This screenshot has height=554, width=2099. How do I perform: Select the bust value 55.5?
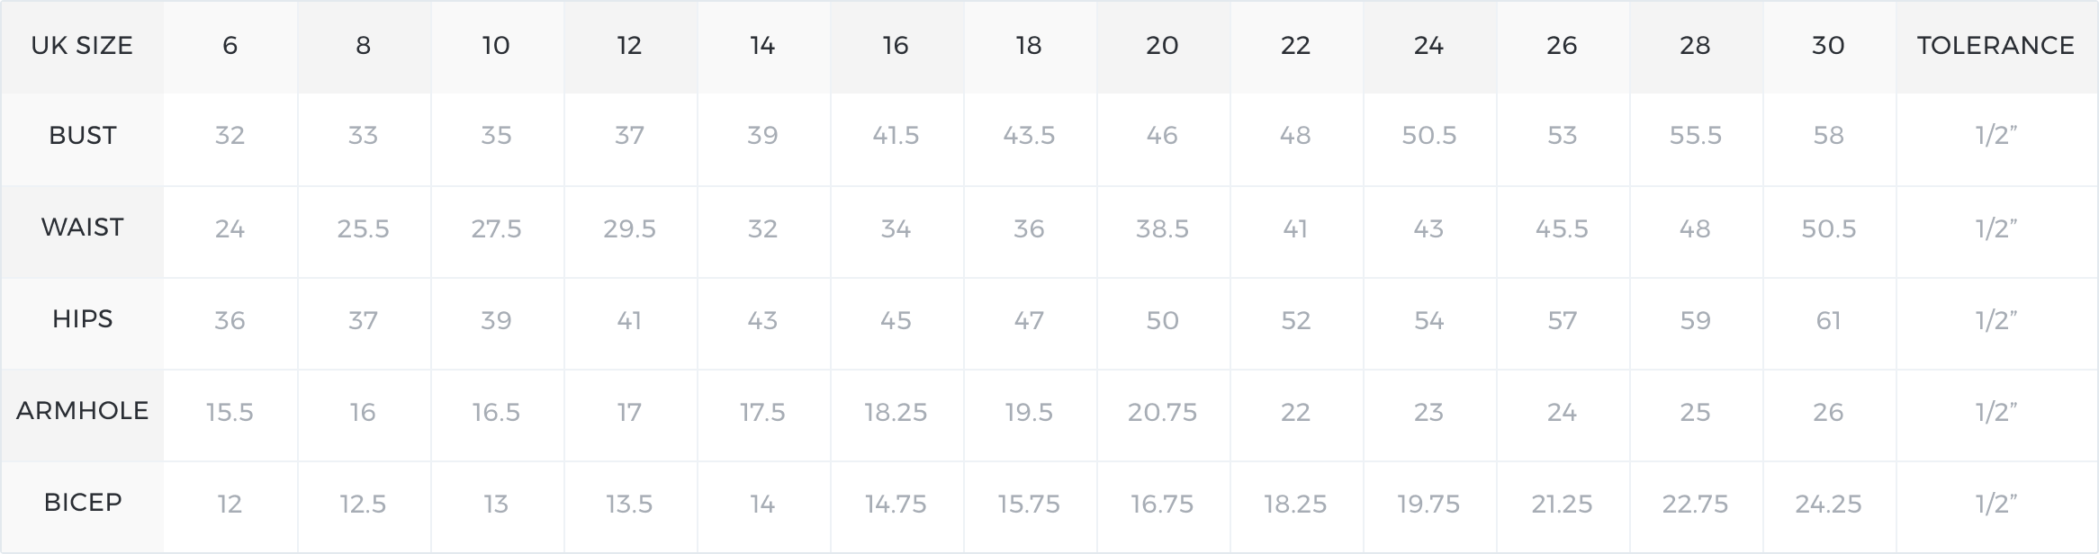pyautogui.click(x=1695, y=136)
